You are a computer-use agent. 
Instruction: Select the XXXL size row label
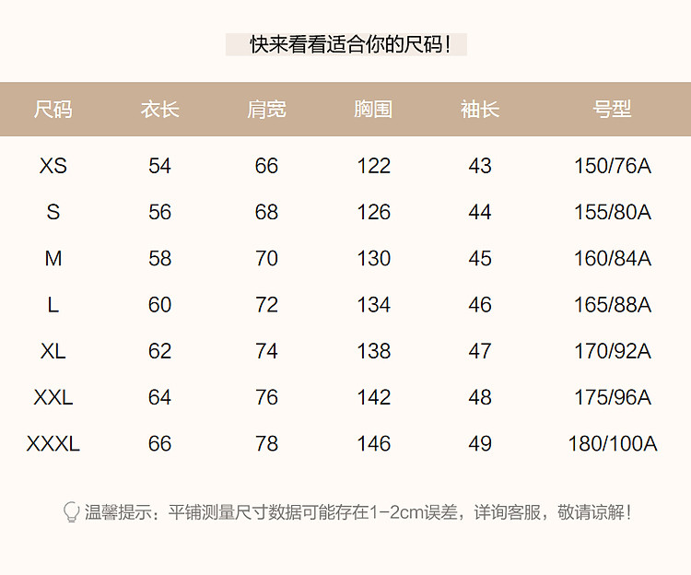[x=53, y=444]
